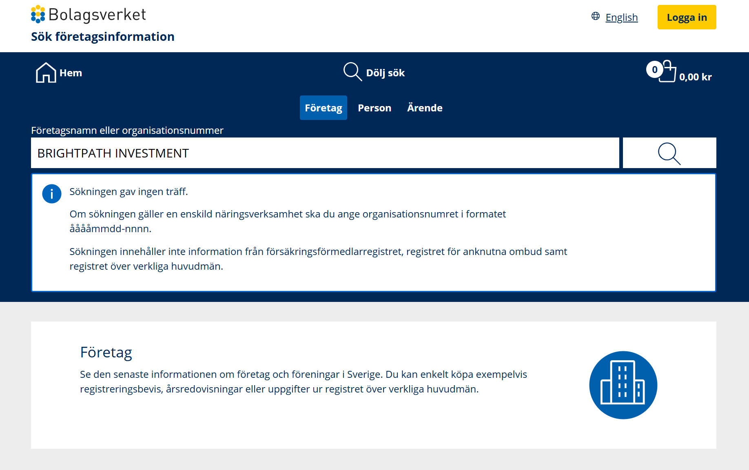
Task: Open the Företag card heading
Action: click(x=106, y=352)
